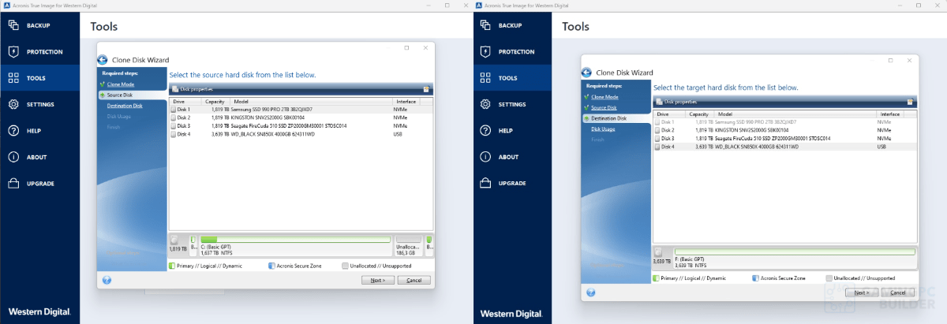Screen dimensions: 947x324
Task: Click Cancel in the source-disk wizard
Action: pos(414,280)
